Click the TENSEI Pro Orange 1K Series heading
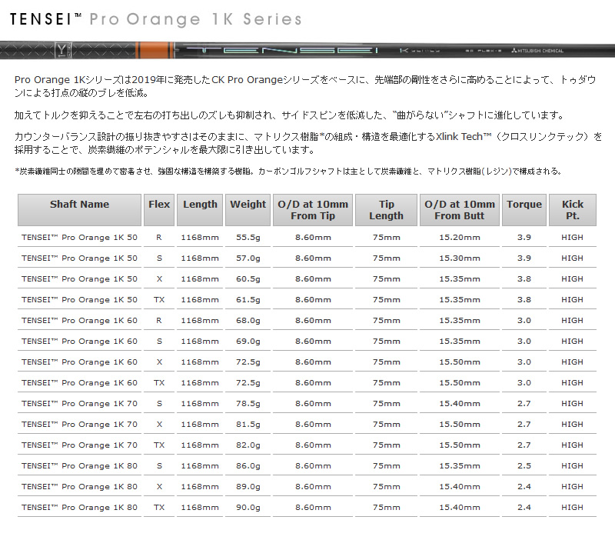 [156, 19]
